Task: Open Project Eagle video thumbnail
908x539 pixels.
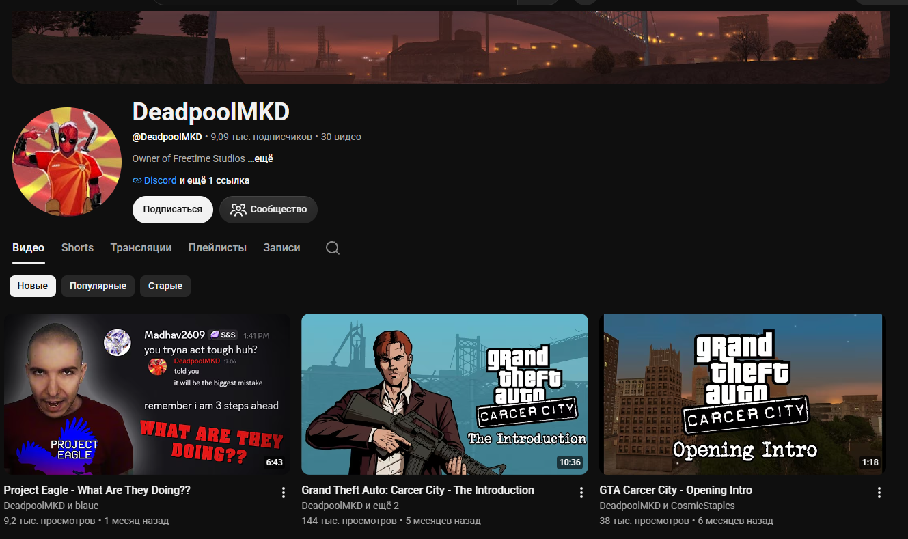Action: (x=147, y=394)
